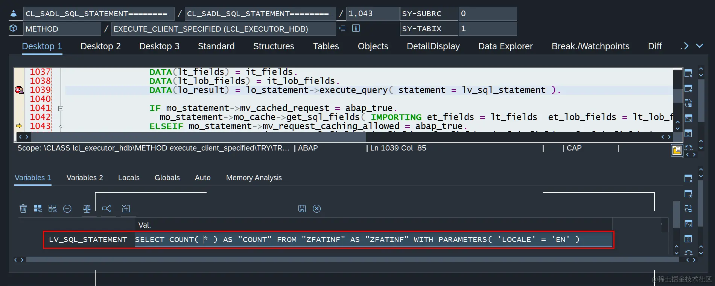Click the full-height icon beside the variables pane
The image size is (715, 286).
[688, 239]
